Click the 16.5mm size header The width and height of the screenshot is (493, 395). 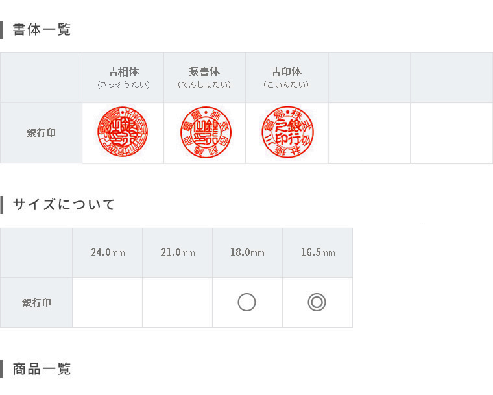(x=318, y=252)
